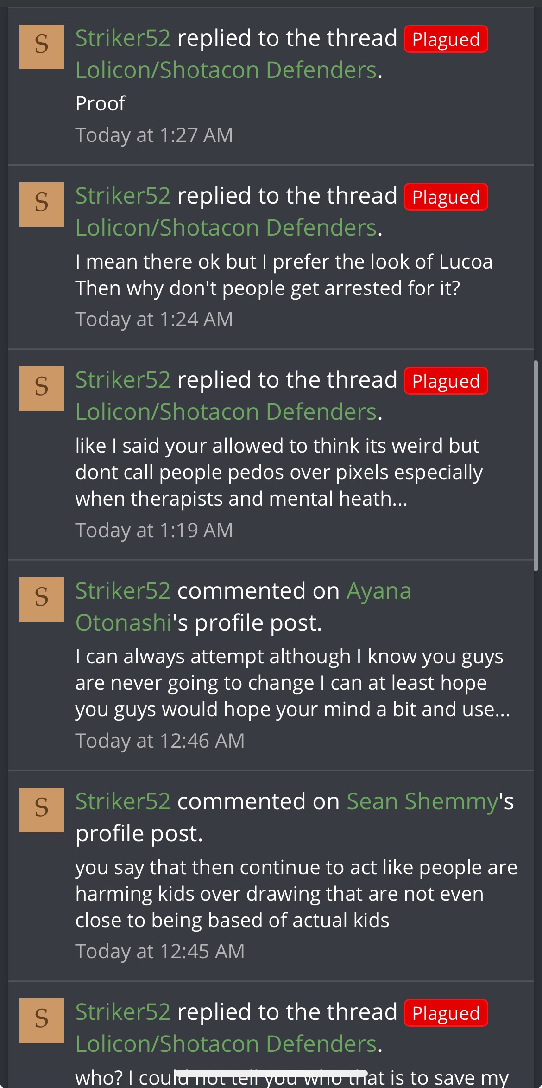Screen dimensions: 542x1088
Task: Open the Defenders thread link in the 1:19 AM entry
Action: click(226, 412)
